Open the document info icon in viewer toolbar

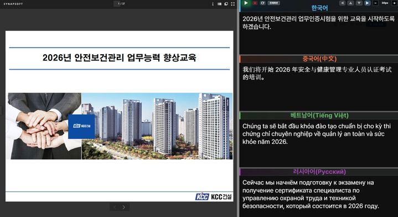(x=213, y=4)
